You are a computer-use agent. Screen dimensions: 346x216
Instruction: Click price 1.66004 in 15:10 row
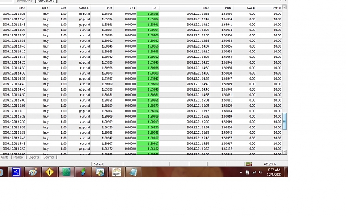(x=107, y=111)
